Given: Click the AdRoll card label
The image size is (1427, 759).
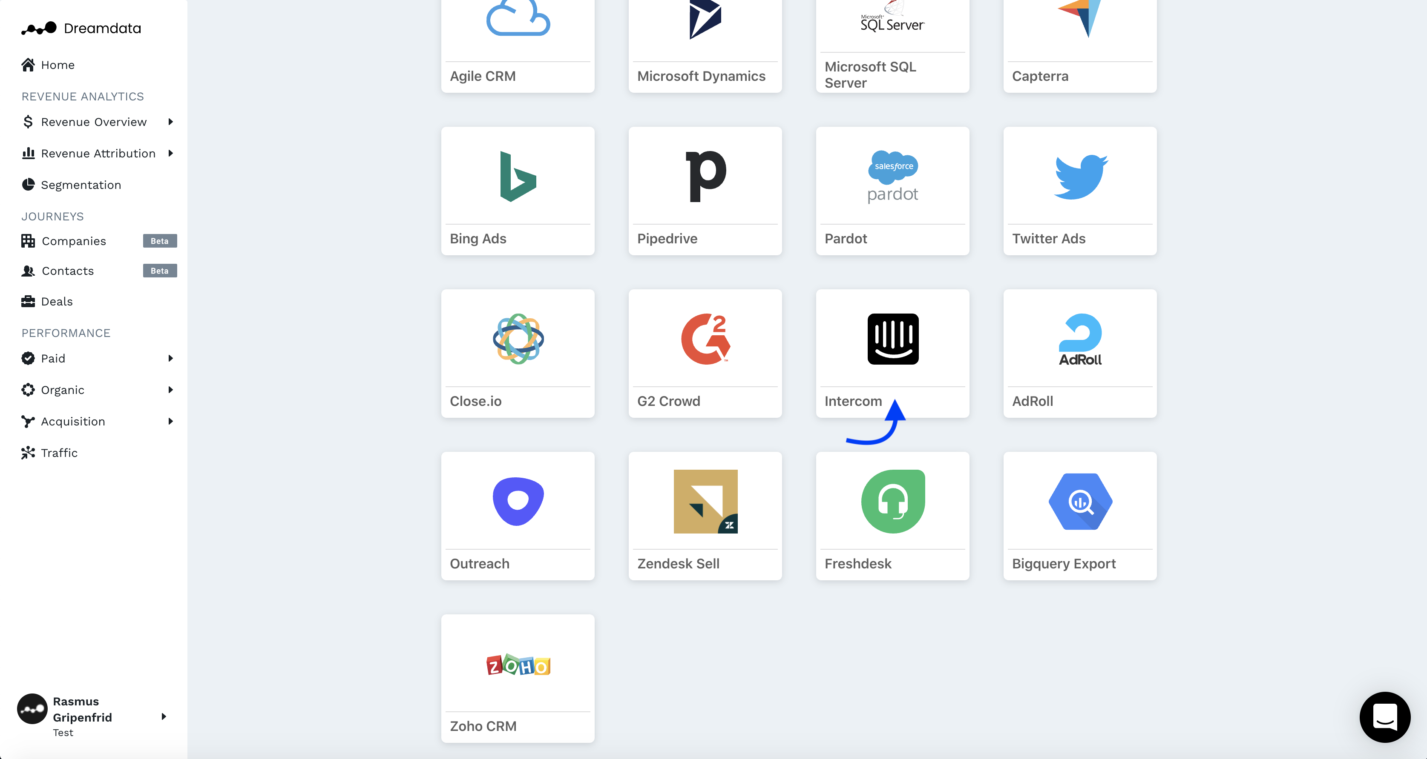Looking at the screenshot, I should click(1033, 401).
